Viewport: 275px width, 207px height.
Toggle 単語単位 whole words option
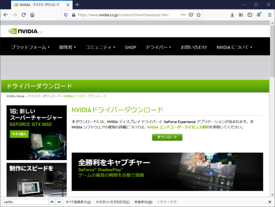tap(143, 202)
